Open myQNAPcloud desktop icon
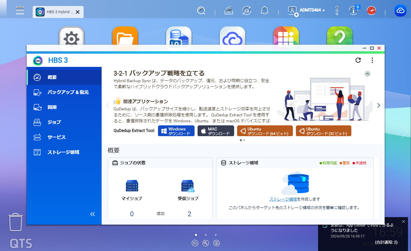The height and width of the screenshot is (251, 411). tap(232, 36)
